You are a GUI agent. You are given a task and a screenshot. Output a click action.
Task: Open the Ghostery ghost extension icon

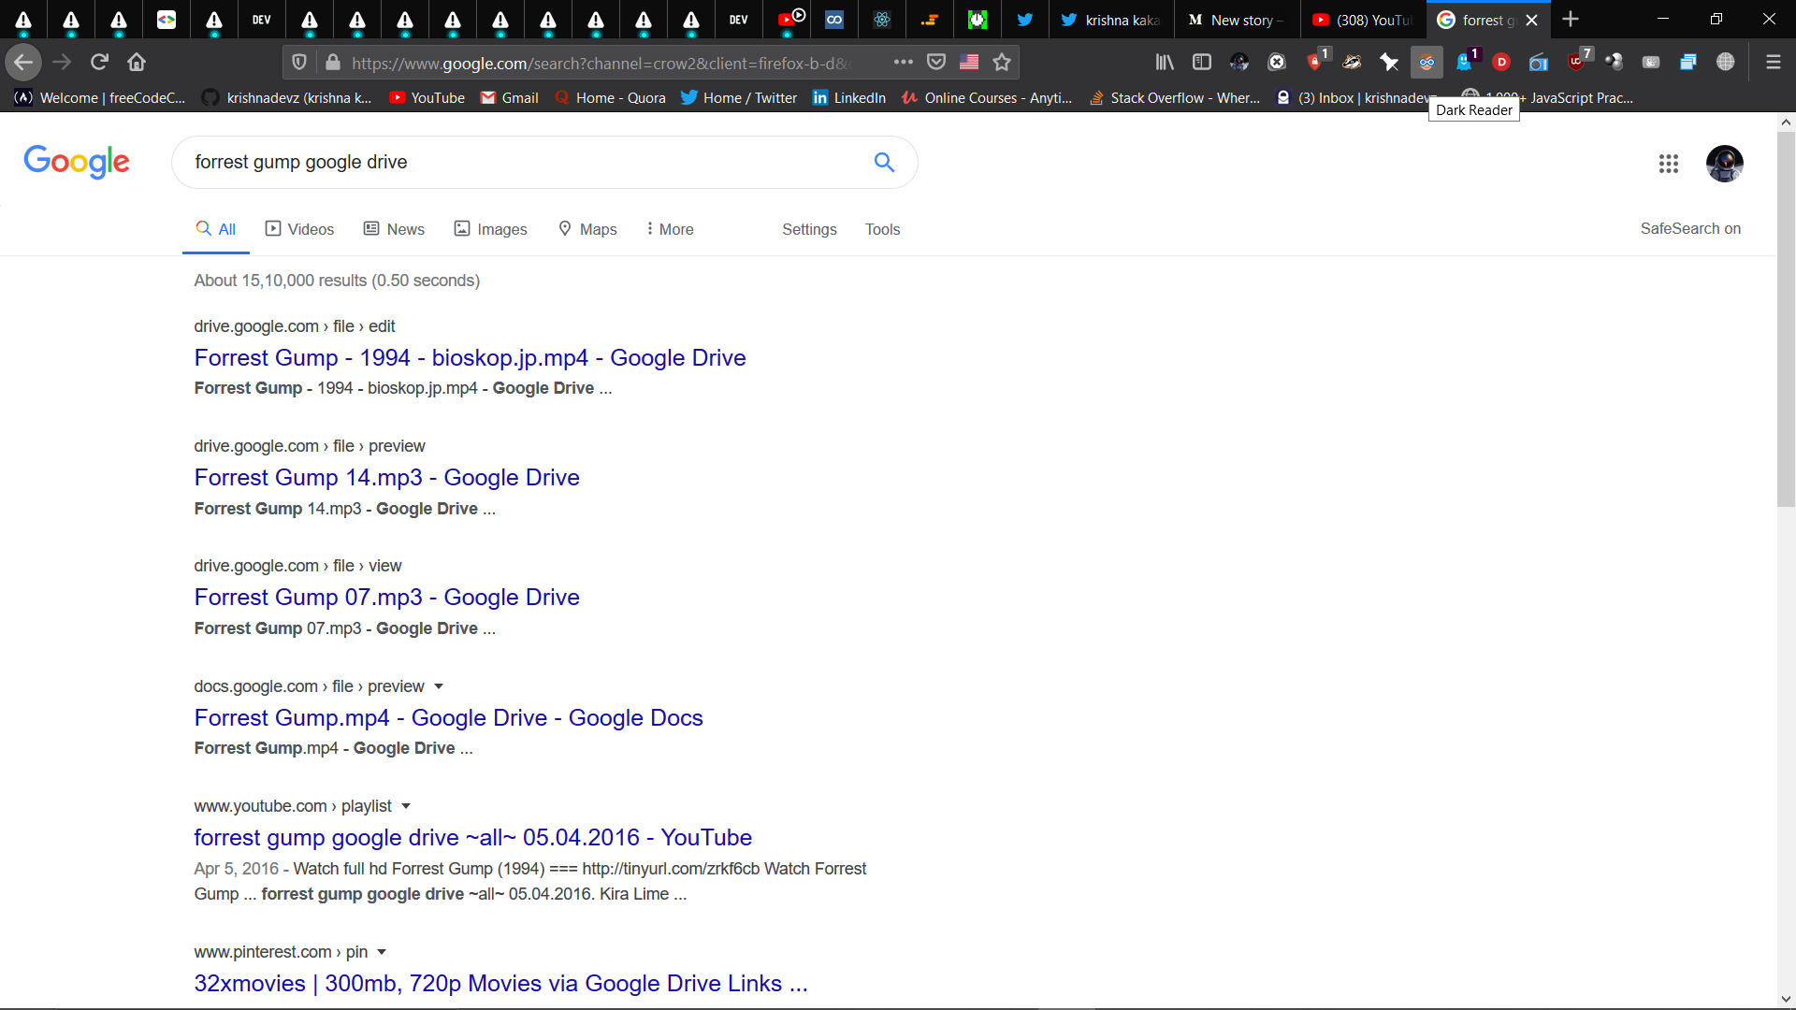click(x=1465, y=63)
